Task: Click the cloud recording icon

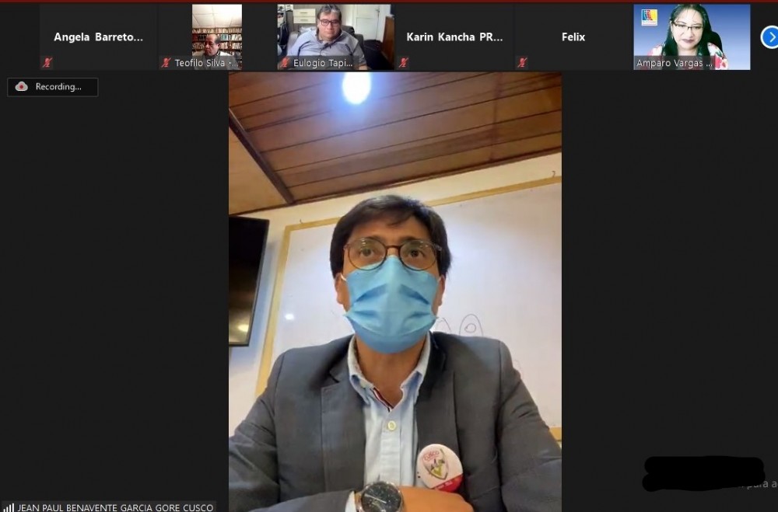Action: (x=22, y=87)
